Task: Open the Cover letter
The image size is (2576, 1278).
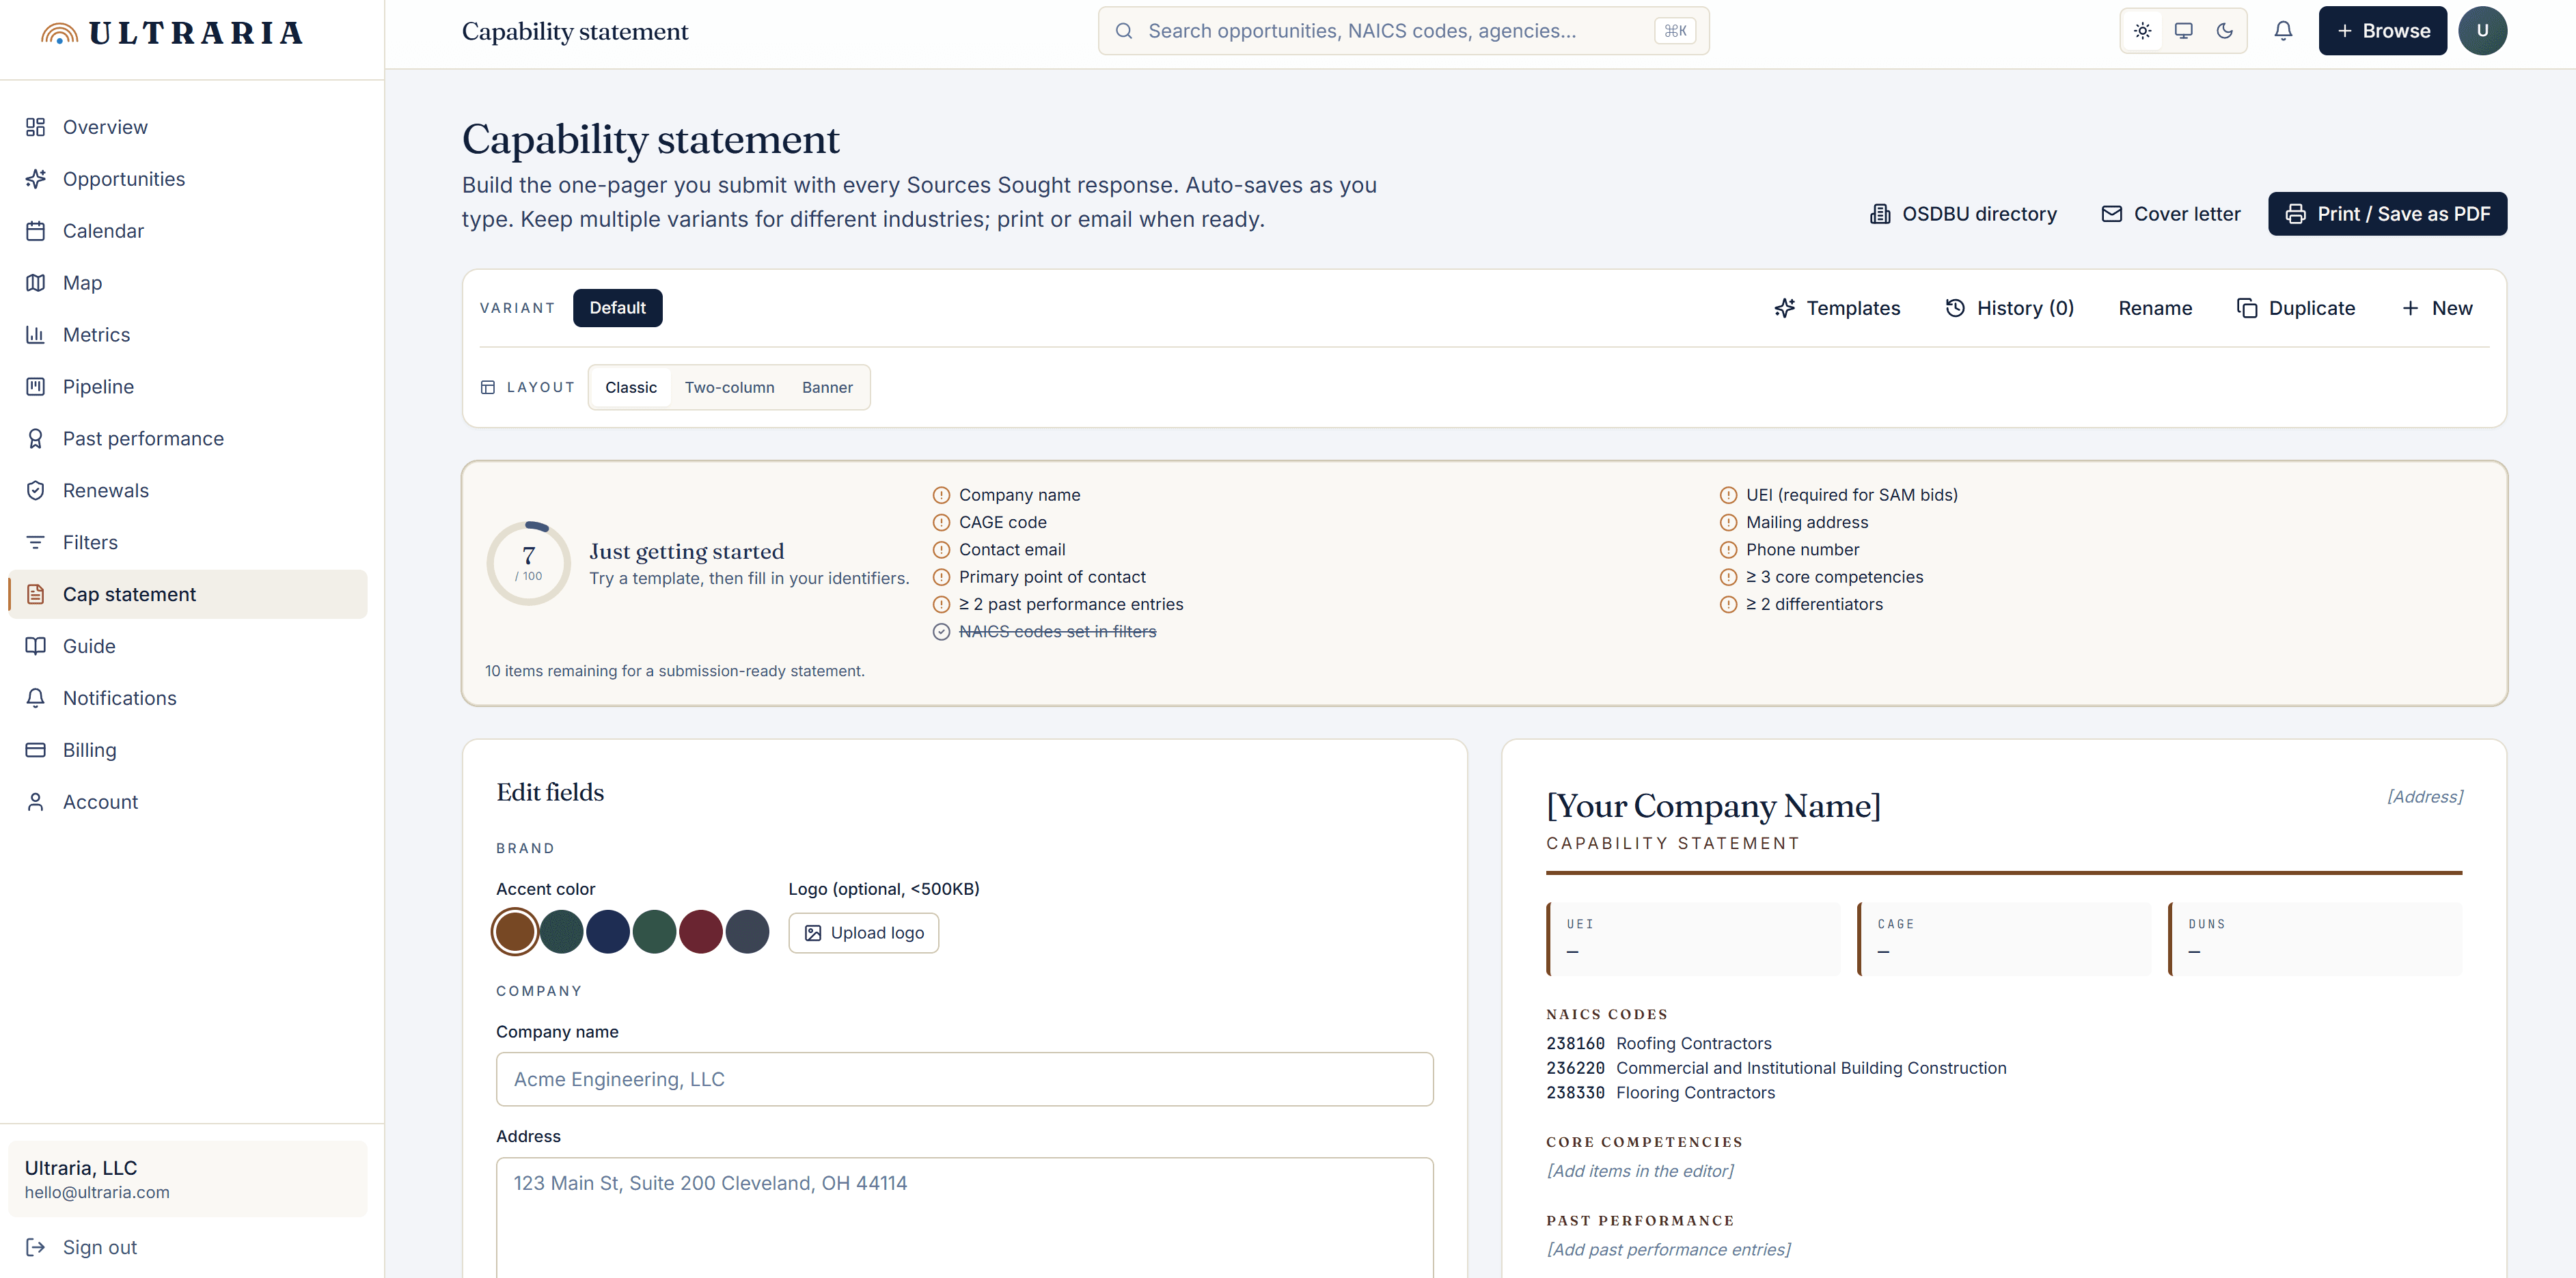Action: 2171,214
